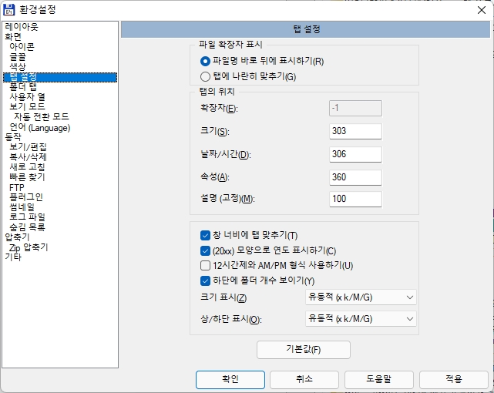The width and height of the screenshot is (494, 393).
Task: Open 사용자 열 settings page
Action: click(27, 97)
